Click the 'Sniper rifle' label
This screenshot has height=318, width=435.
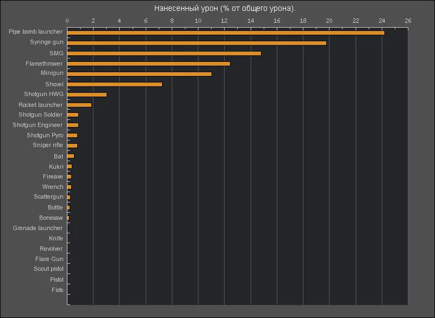[48, 145]
